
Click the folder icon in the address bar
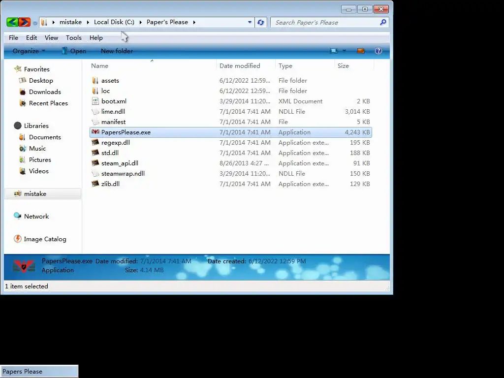point(44,22)
